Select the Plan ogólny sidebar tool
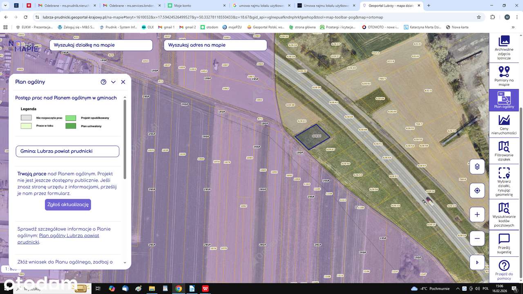This screenshot has width=523, height=294. (x=504, y=100)
